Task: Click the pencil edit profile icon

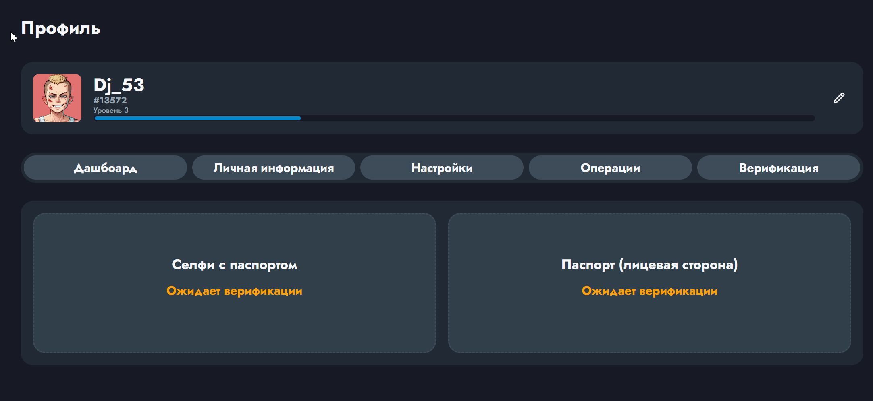Action: point(839,98)
